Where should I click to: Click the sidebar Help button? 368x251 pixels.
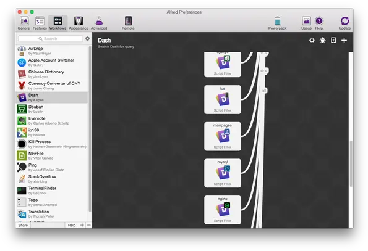[x=72, y=225]
